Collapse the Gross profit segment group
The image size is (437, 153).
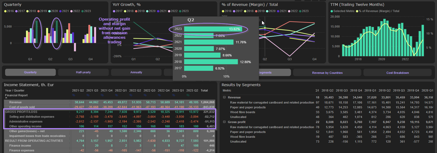[x=224, y=122]
